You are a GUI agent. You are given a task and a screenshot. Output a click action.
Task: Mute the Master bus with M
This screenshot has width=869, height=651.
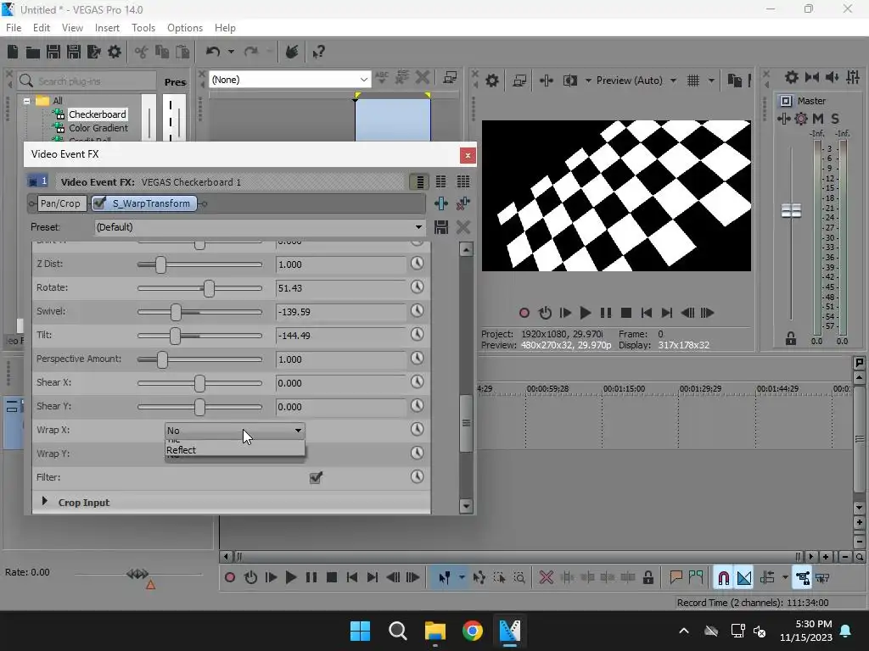pyautogui.click(x=818, y=119)
